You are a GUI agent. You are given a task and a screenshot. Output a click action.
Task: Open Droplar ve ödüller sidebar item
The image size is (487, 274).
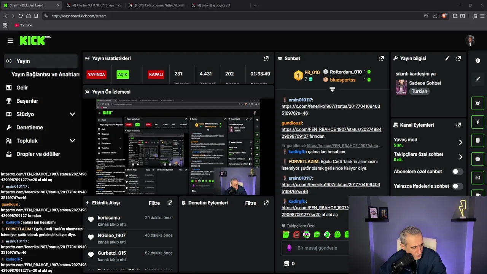pos(41,154)
